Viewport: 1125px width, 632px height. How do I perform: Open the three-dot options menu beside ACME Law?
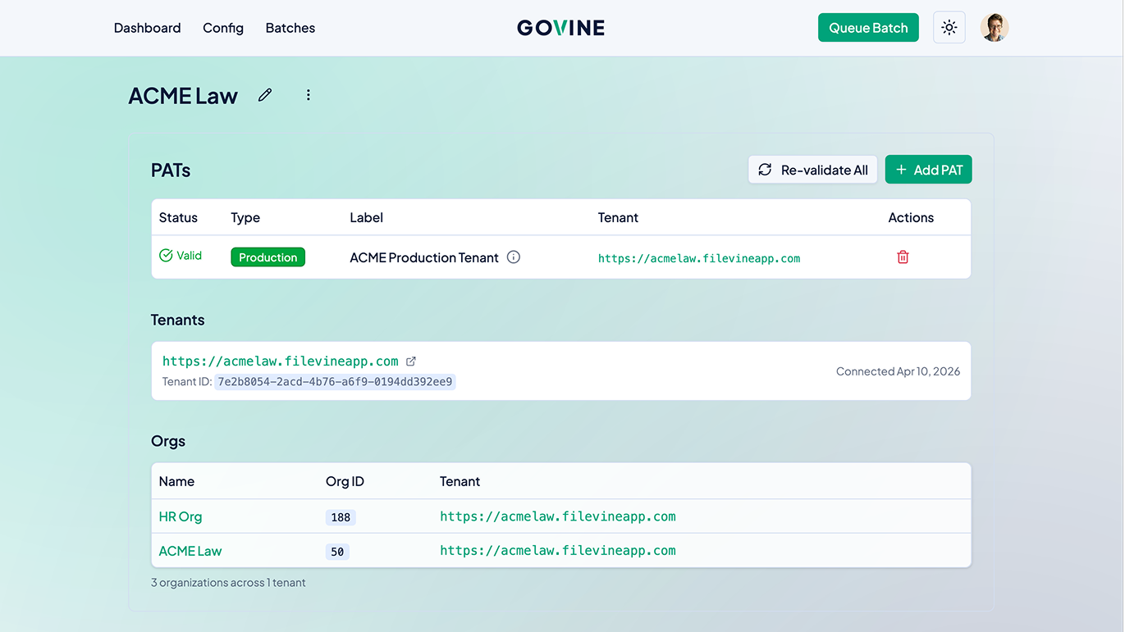pos(309,95)
